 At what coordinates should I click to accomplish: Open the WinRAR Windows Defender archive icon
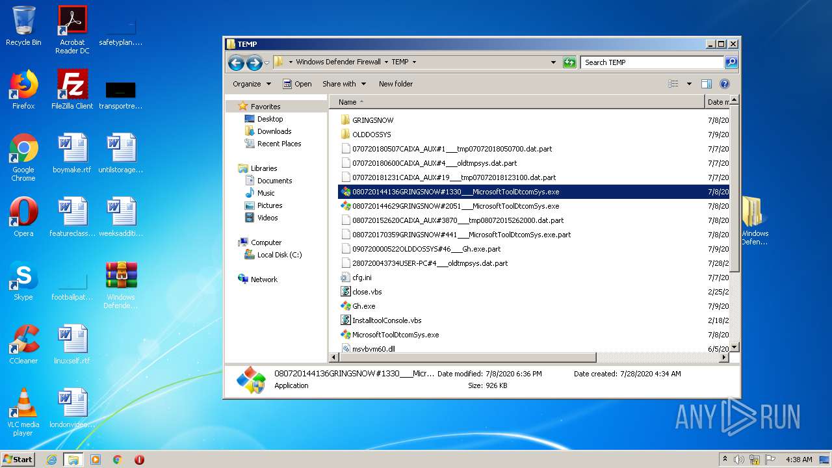coord(121,285)
